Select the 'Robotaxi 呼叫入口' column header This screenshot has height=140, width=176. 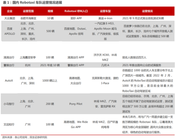pos(76,11)
